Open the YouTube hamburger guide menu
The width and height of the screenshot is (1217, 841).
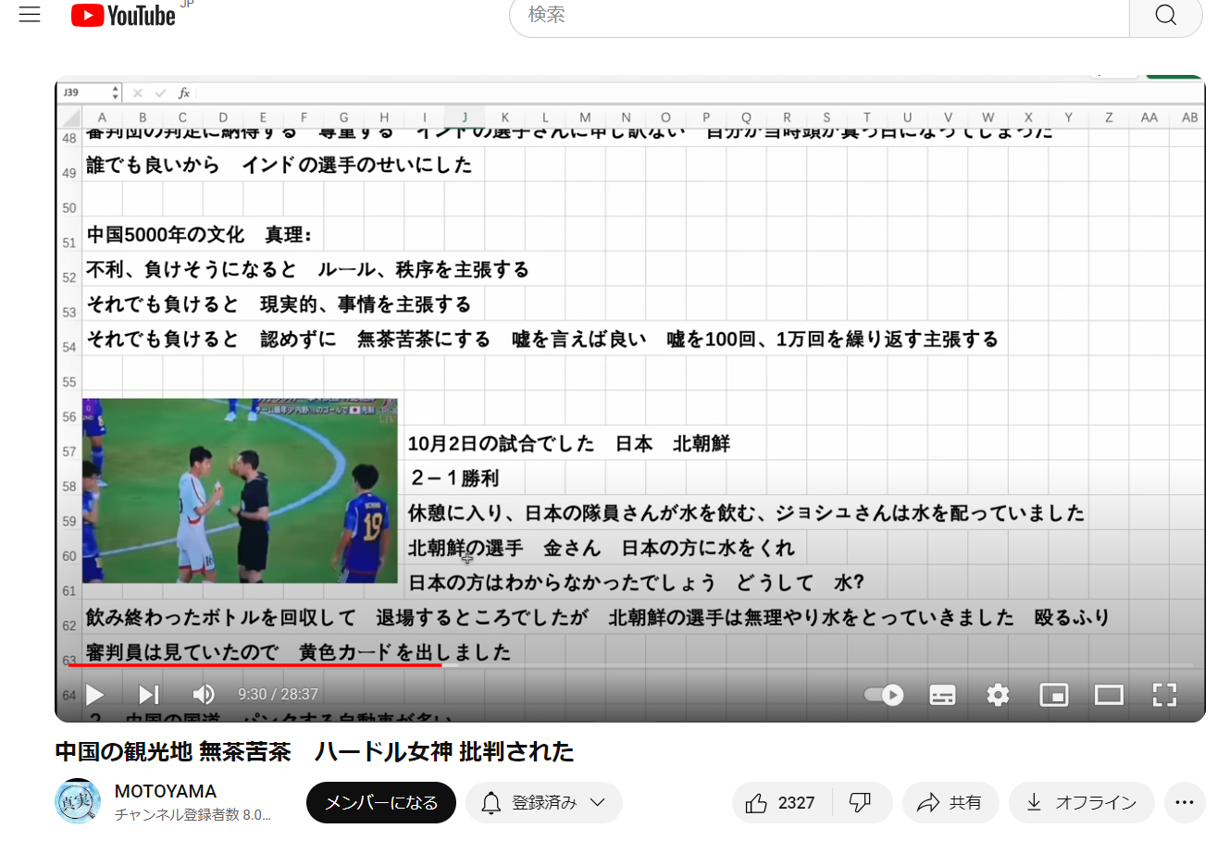pos(30,16)
